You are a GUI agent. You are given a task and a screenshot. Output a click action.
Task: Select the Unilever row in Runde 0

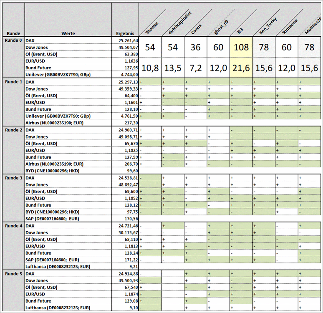point(58,75)
